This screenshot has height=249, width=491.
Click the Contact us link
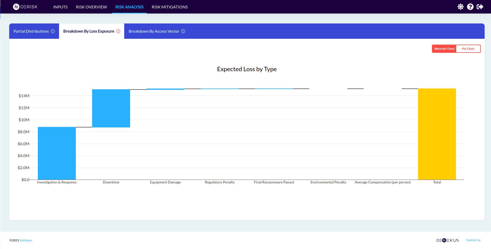pos(473,240)
